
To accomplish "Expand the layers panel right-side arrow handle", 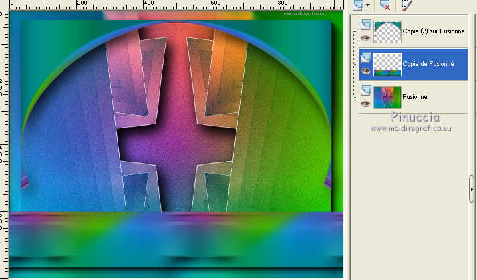I will pos(472,189).
